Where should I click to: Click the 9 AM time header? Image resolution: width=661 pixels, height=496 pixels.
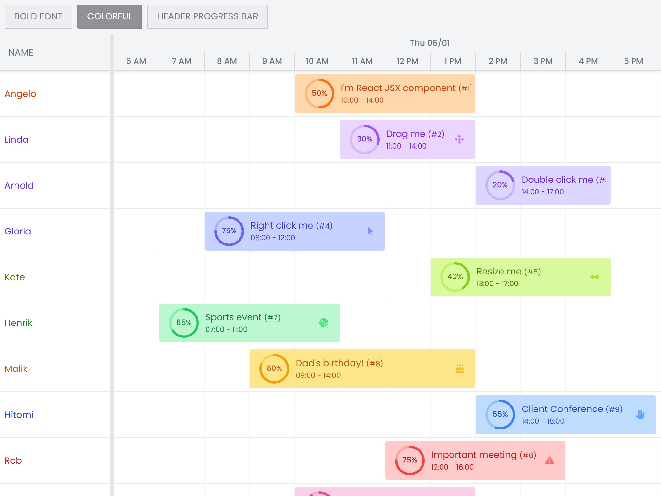[x=272, y=61]
